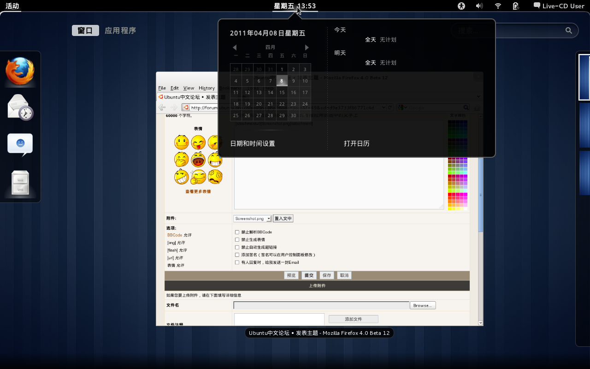Viewport: 590px width, 369px height.
Task: Click 置入文中 insert inline button
Action: click(283, 219)
